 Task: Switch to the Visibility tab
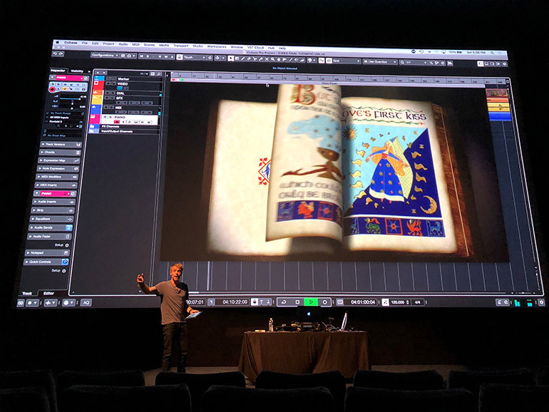[x=77, y=71]
